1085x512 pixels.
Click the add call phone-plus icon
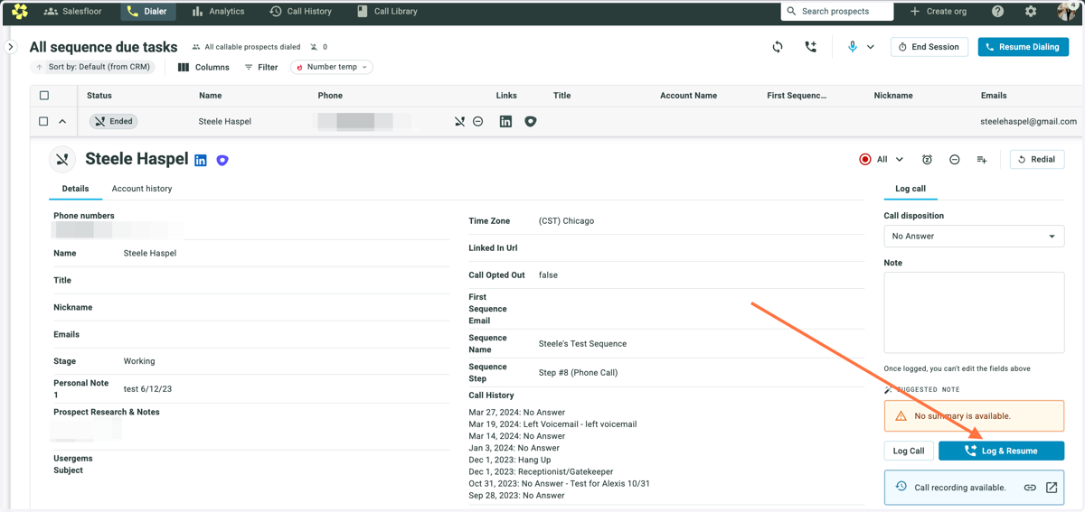pyautogui.click(x=810, y=47)
